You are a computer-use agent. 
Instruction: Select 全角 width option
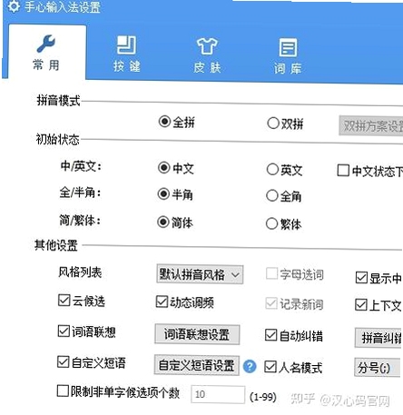pyautogui.click(x=272, y=195)
